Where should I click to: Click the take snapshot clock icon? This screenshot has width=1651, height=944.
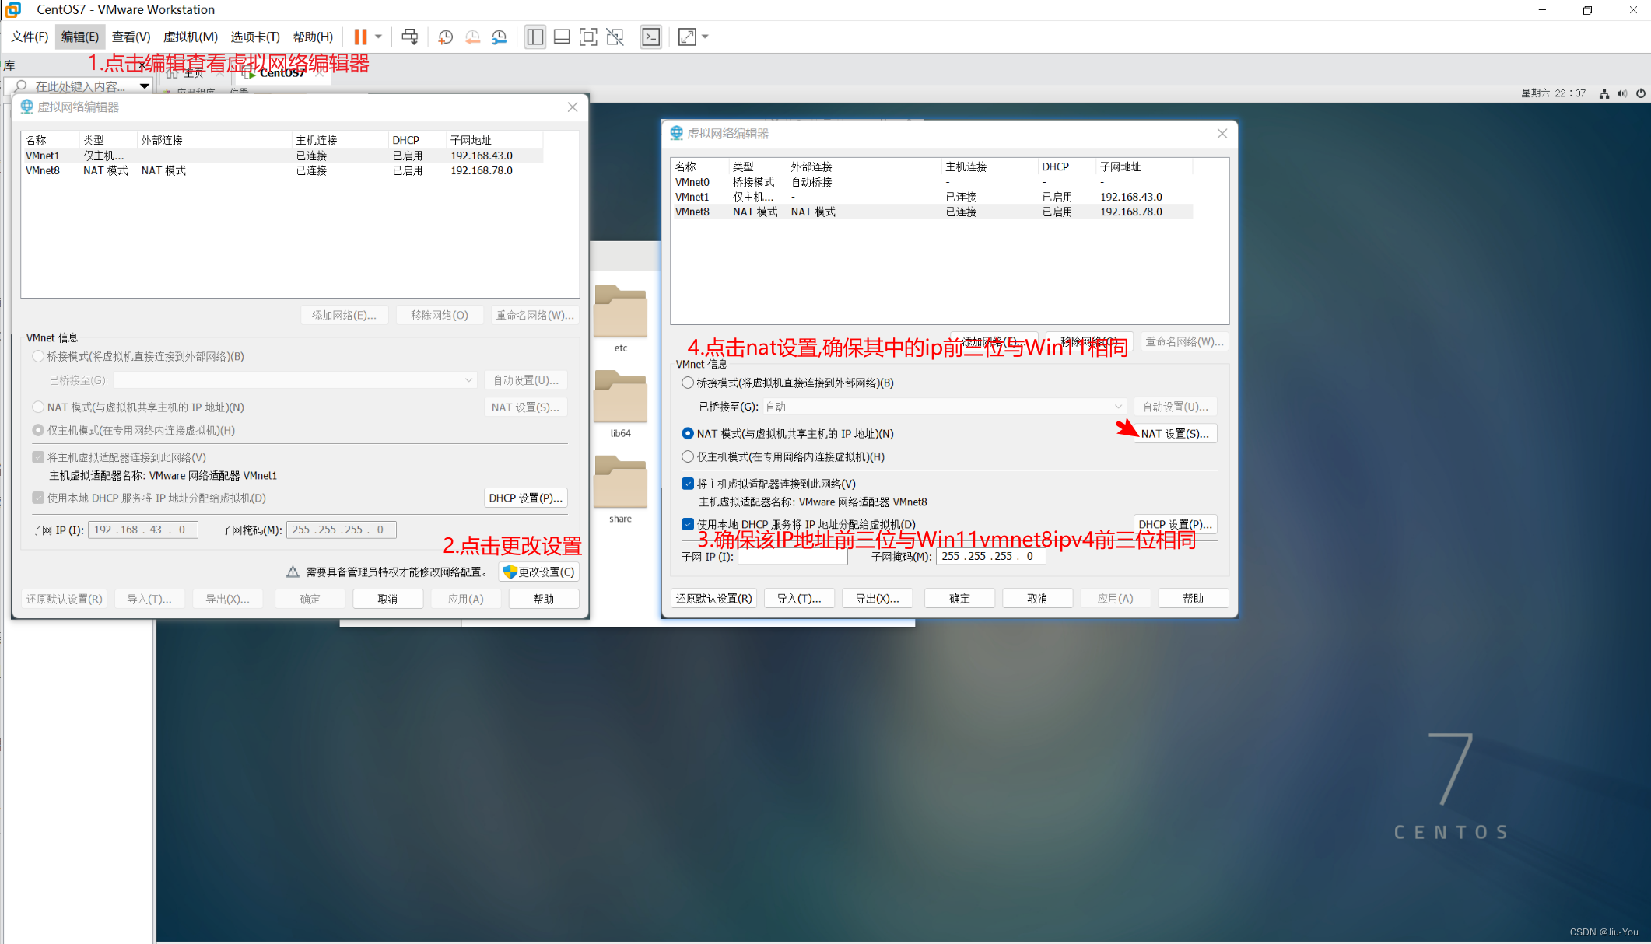pos(446,37)
